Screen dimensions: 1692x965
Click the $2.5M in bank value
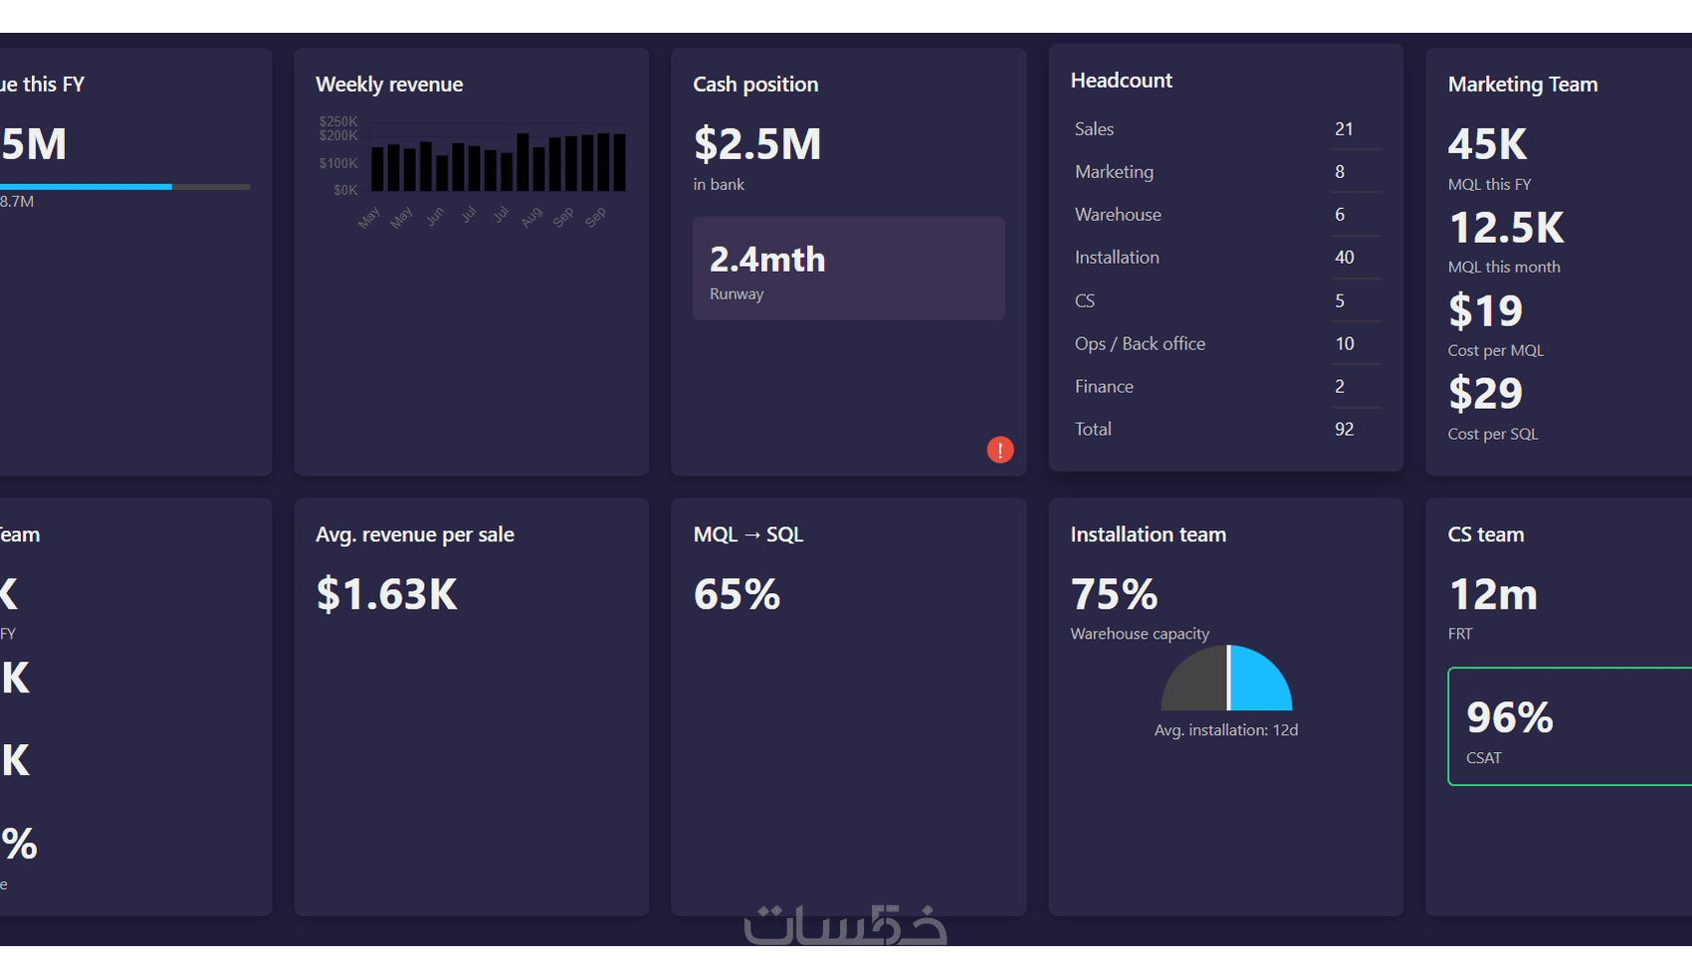(757, 144)
